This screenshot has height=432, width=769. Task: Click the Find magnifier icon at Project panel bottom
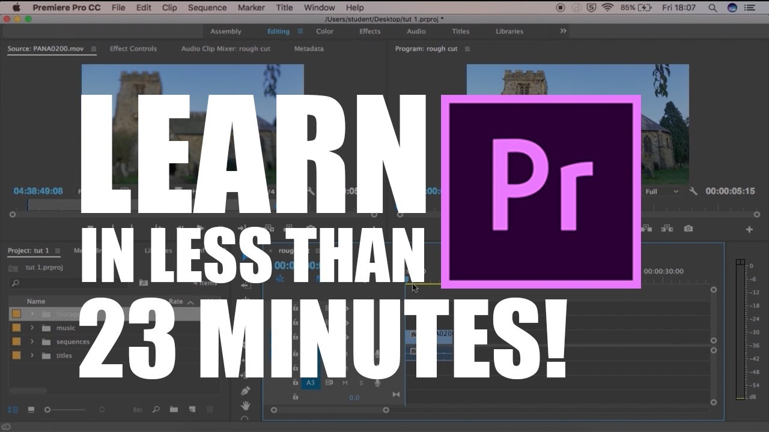156,409
